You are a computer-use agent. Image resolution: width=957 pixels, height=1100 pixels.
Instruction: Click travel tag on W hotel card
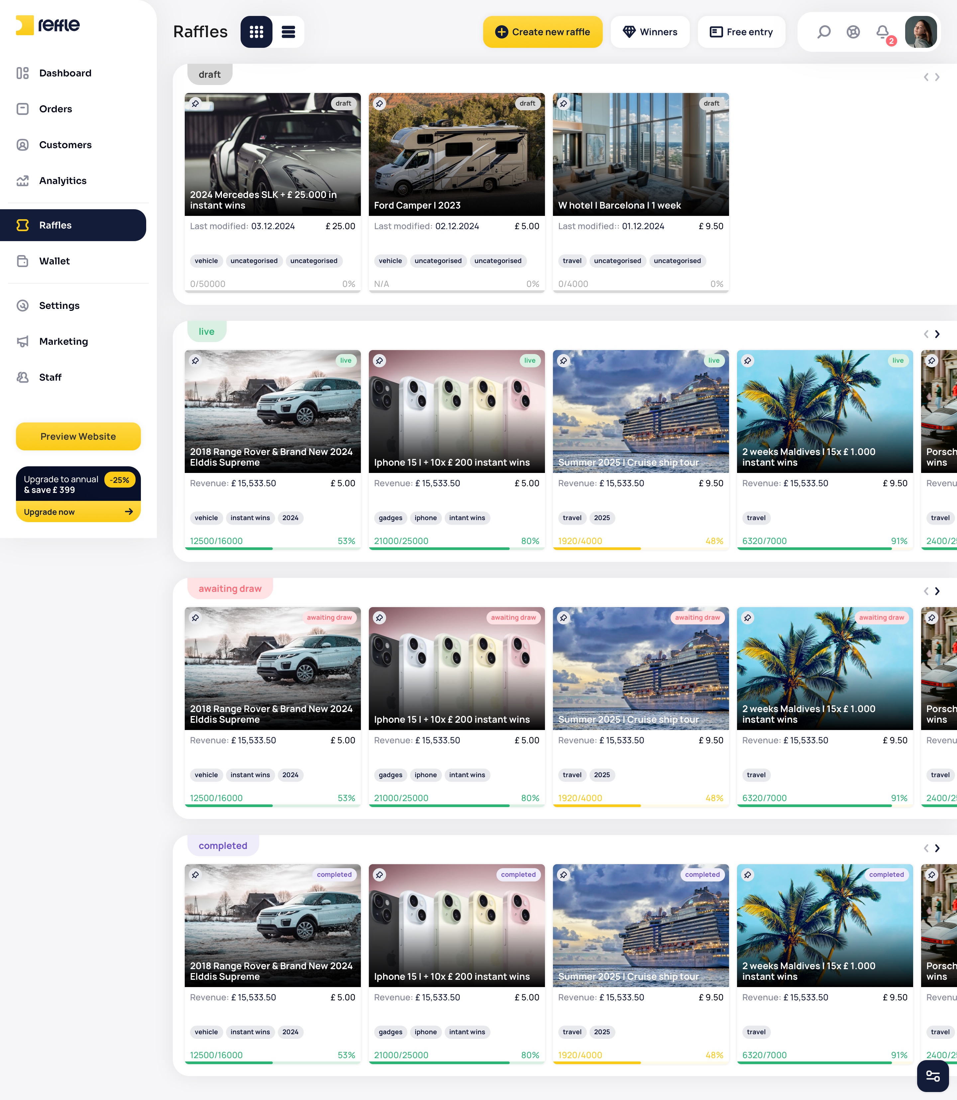point(572,261)
